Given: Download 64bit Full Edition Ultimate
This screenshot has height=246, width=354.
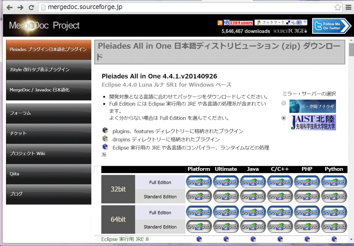Looking at the screenshot, I should [226, 212].
